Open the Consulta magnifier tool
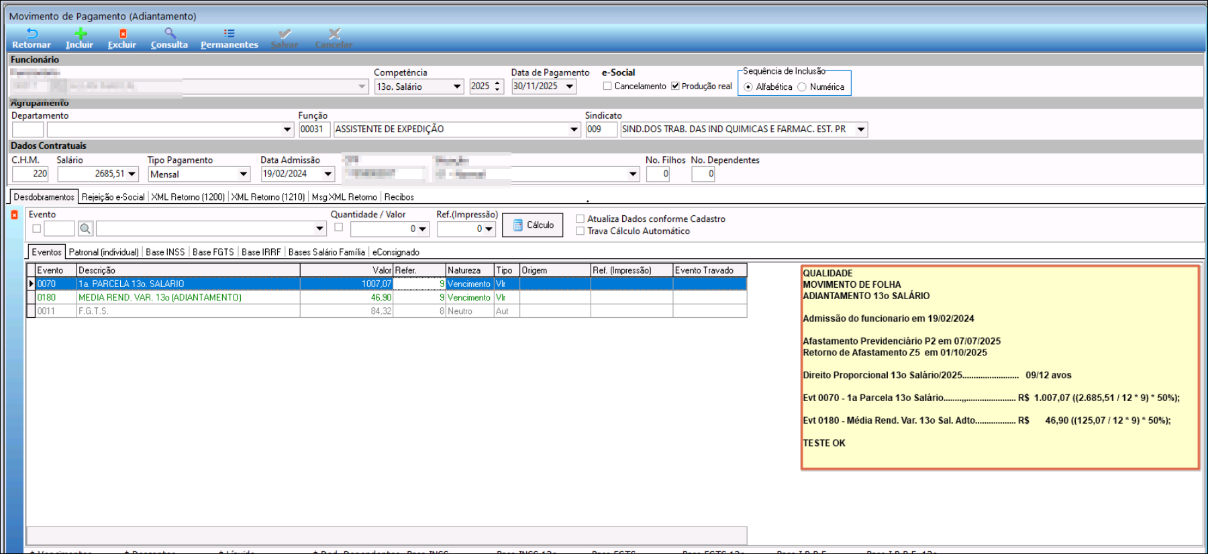 point(170,34)
